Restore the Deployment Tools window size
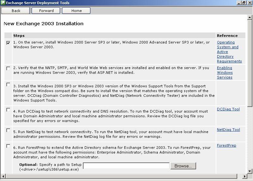This screenshot has width=253, height=181. pos(244,3)
